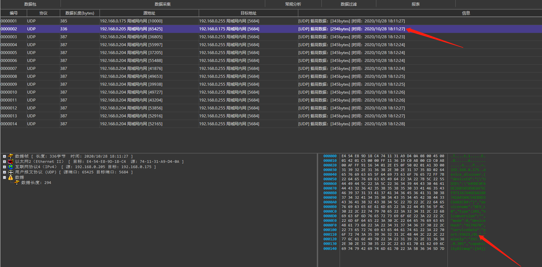
Task: Click source address with port [36805]
Action: click(131, 37)
